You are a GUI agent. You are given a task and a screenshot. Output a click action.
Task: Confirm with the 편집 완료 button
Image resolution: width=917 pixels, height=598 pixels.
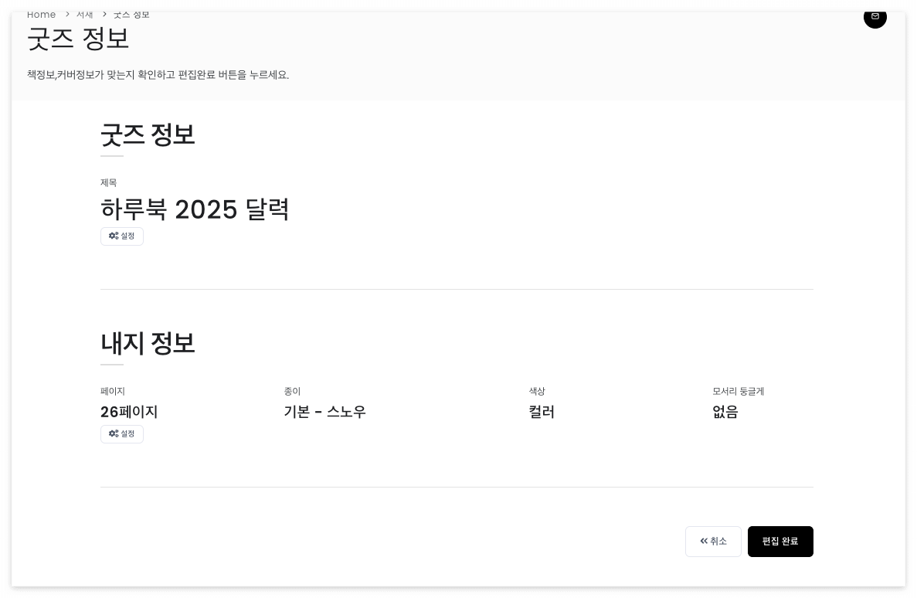click(780, 542)
